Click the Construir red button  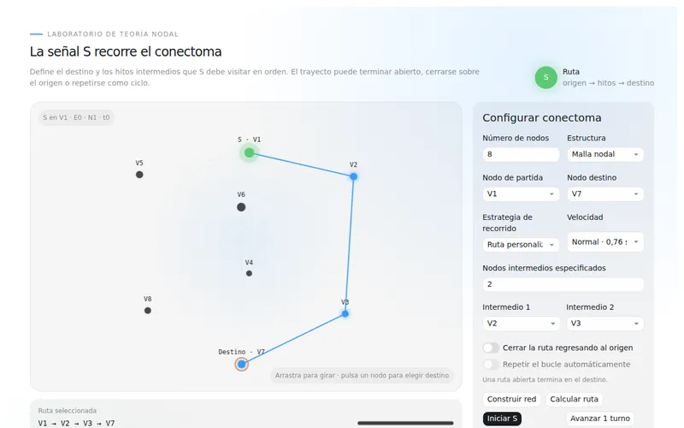(511, 399)
